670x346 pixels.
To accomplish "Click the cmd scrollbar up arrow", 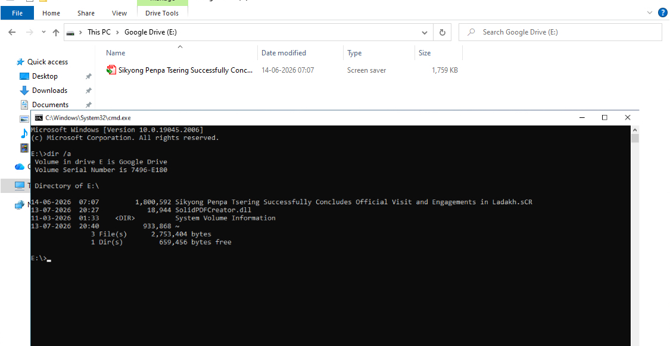I will 634,129.
